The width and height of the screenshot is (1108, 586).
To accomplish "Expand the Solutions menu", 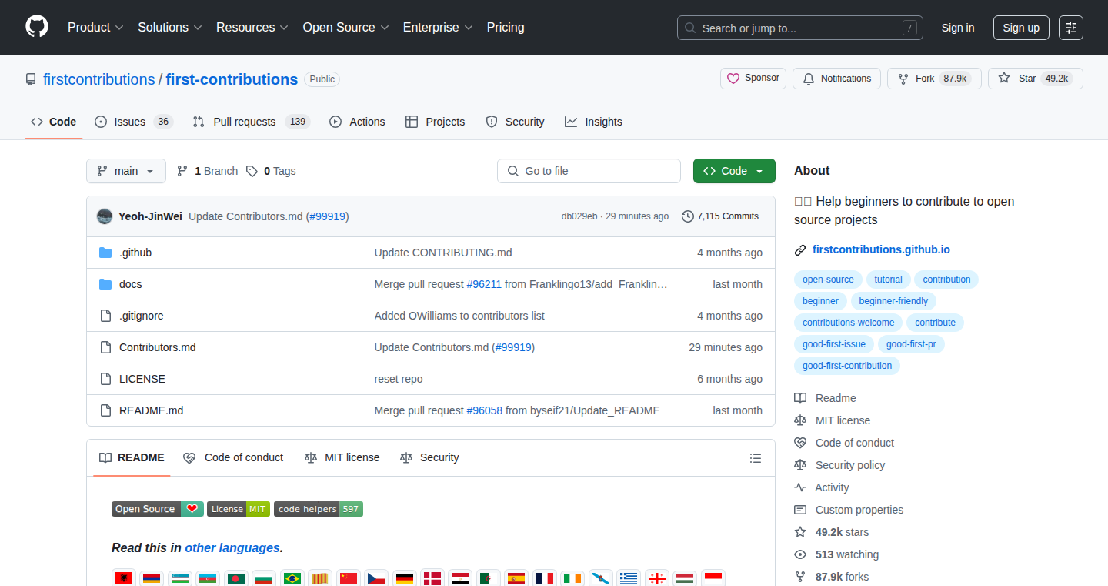I will (x=170, y=28).
